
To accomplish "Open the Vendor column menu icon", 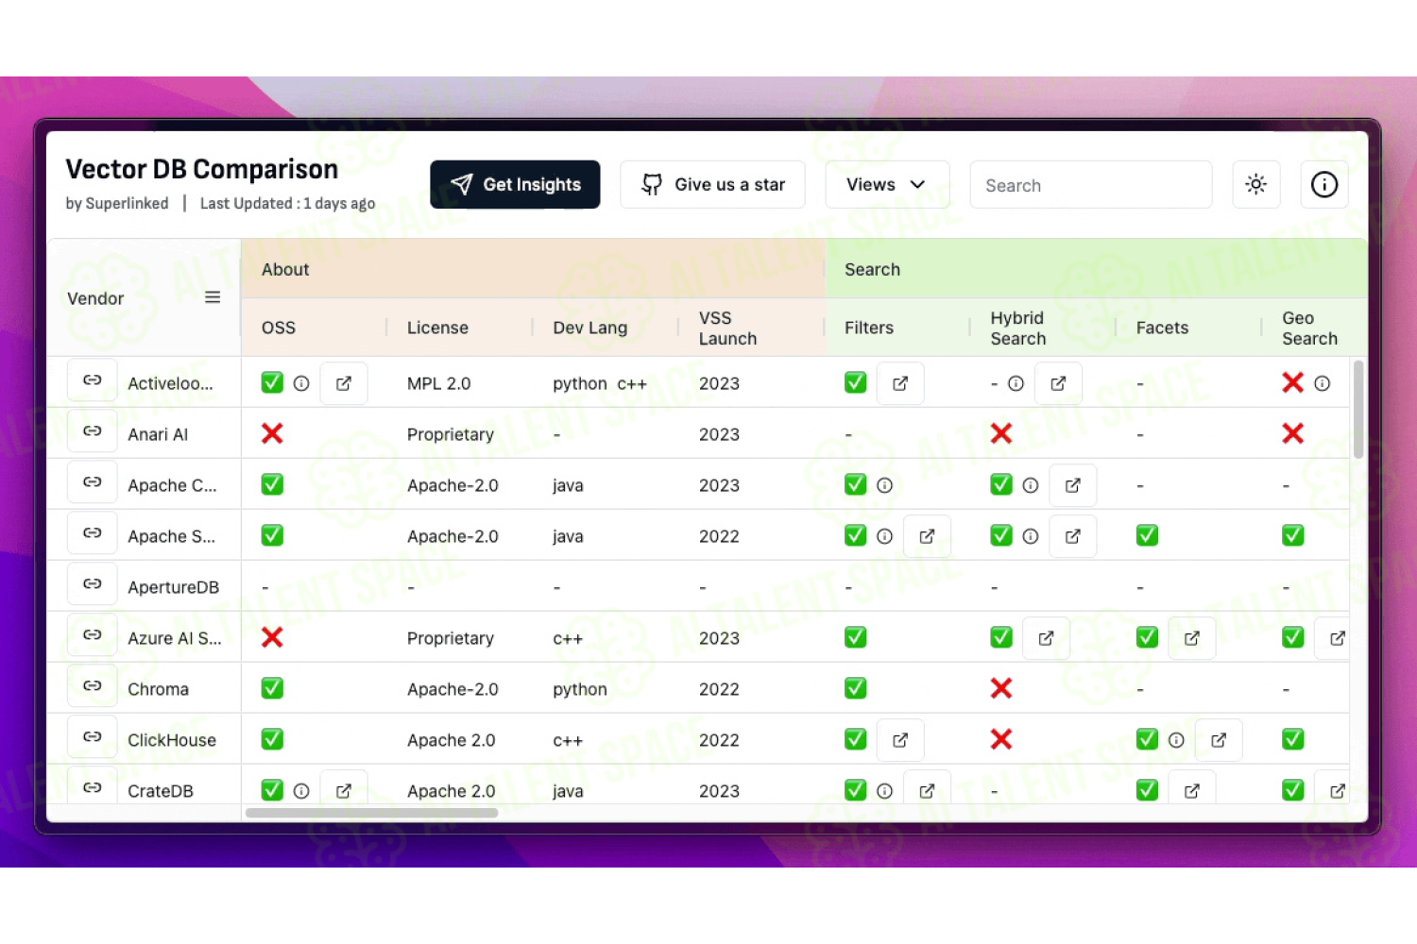I will pos(213,297).
